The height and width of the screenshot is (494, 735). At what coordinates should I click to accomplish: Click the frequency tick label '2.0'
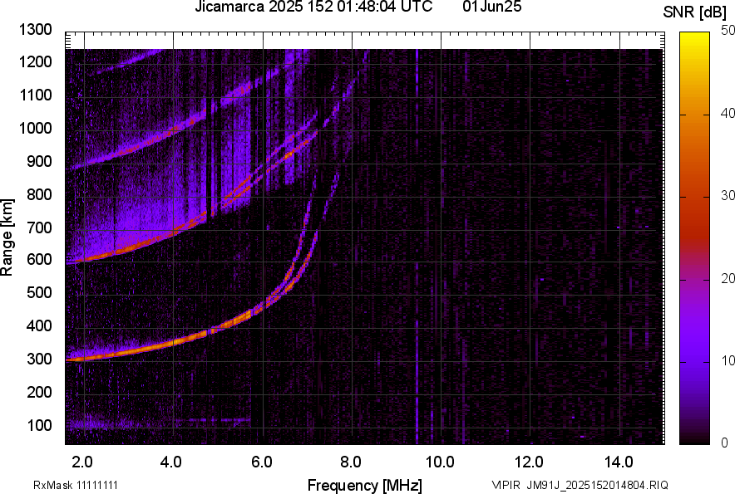click(82, 462)
